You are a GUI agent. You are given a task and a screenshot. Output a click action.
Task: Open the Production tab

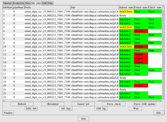point(19,3)
